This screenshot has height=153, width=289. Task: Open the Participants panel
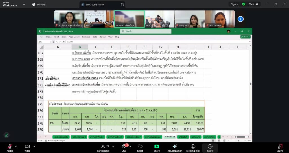point(103,147)
